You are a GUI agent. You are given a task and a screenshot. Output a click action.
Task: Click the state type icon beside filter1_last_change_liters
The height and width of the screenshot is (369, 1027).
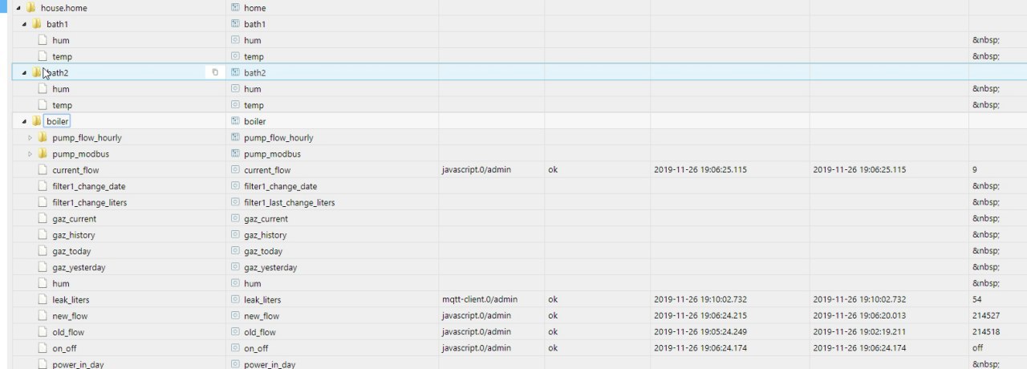(x=235, y=202)
